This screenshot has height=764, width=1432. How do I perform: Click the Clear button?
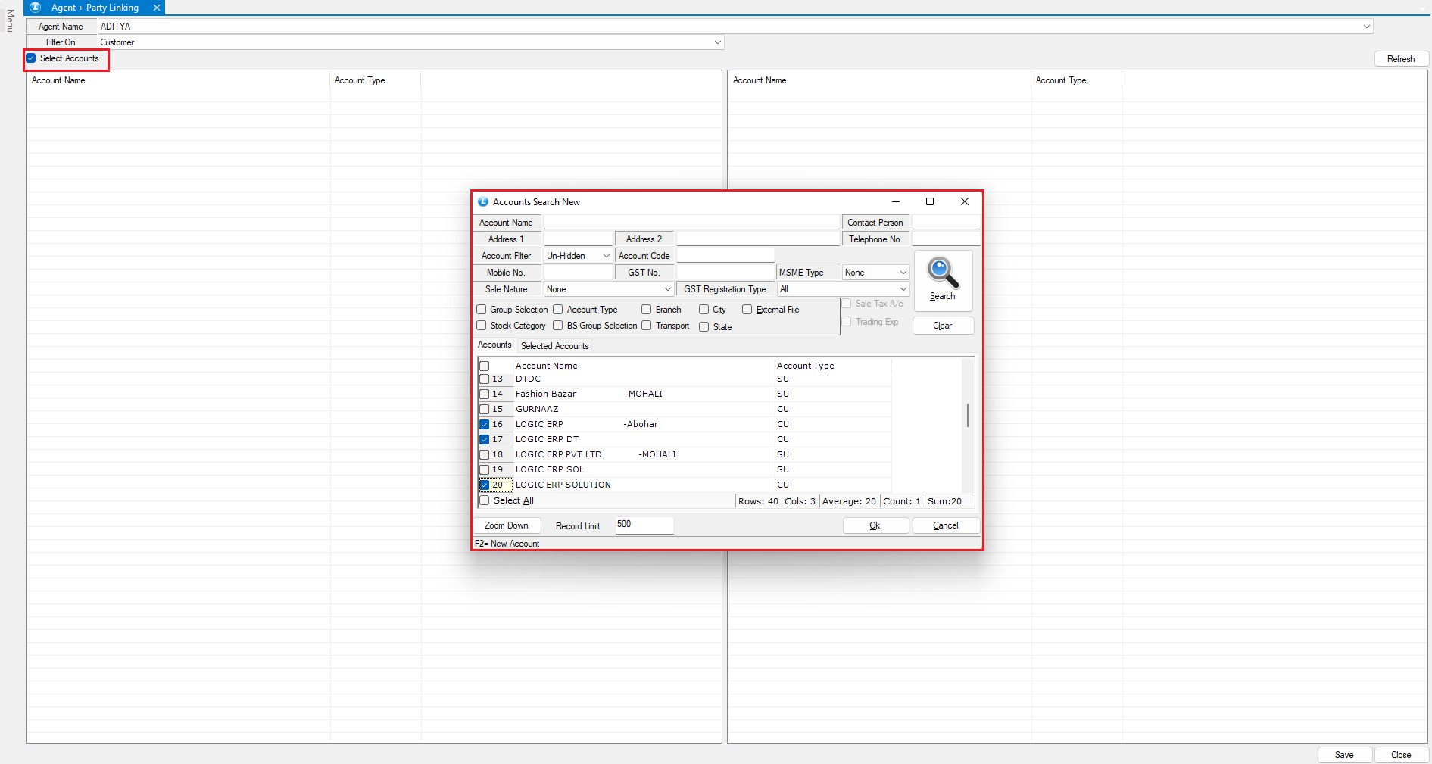tap(943, 326)
